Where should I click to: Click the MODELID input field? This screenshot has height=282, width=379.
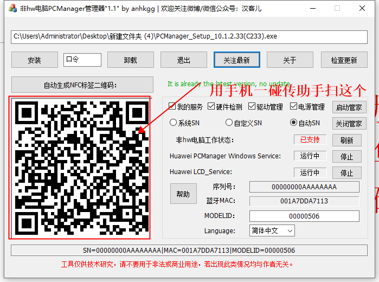pyautogui.click(x=304, y=216)
